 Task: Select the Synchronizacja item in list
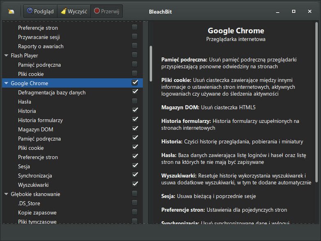35,176
